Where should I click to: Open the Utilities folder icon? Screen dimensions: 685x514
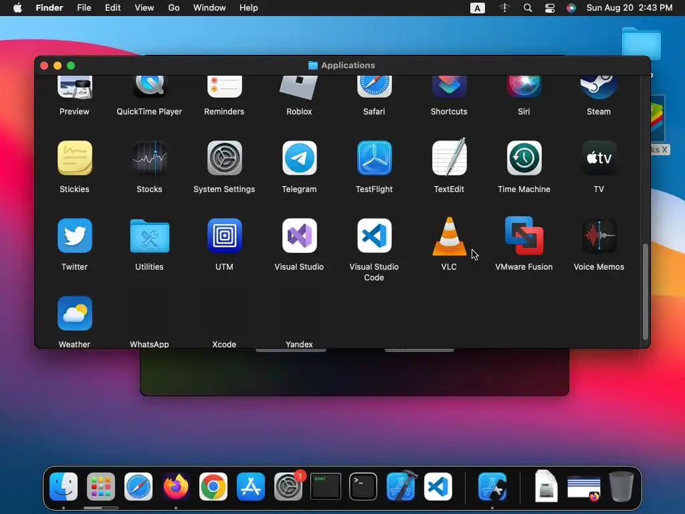[x=149, y=236]
